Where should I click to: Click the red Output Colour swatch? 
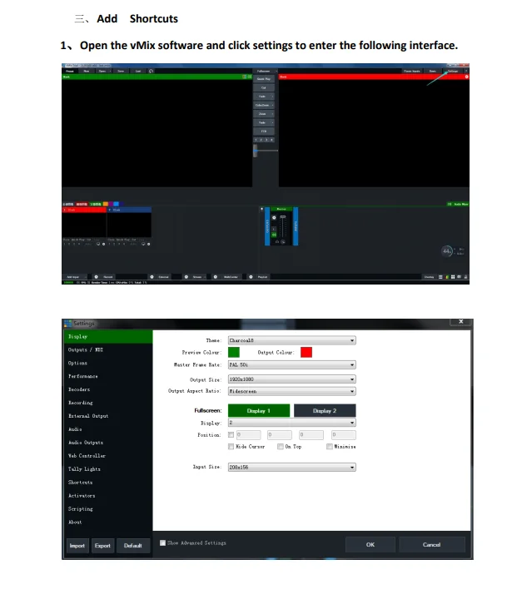point(306,352)
